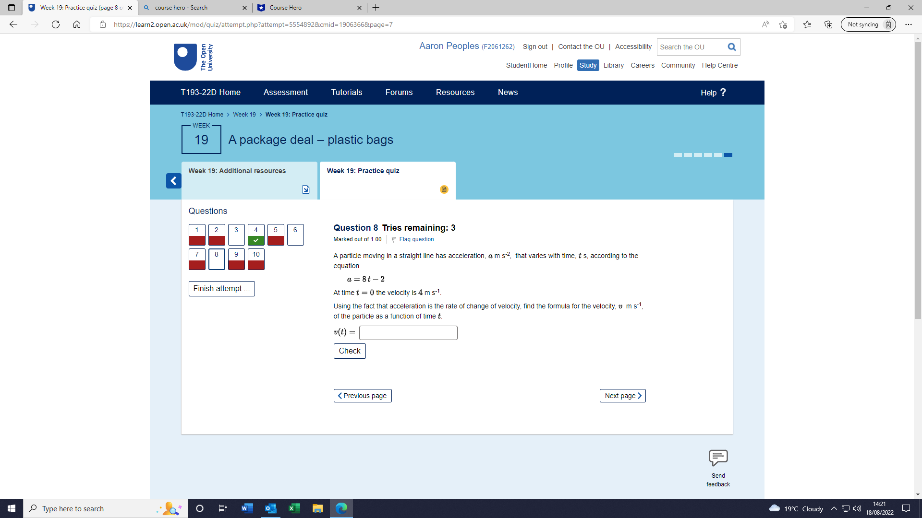This screenshot has height=518, width=922.
Task: Show hidden system tray icons chevron
Action: [x=834, y=508]
